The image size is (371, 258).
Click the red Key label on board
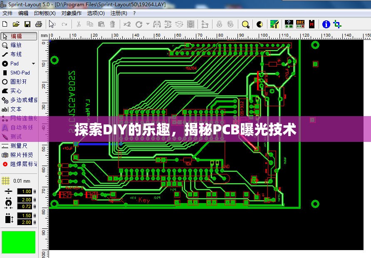pos(144,200)
